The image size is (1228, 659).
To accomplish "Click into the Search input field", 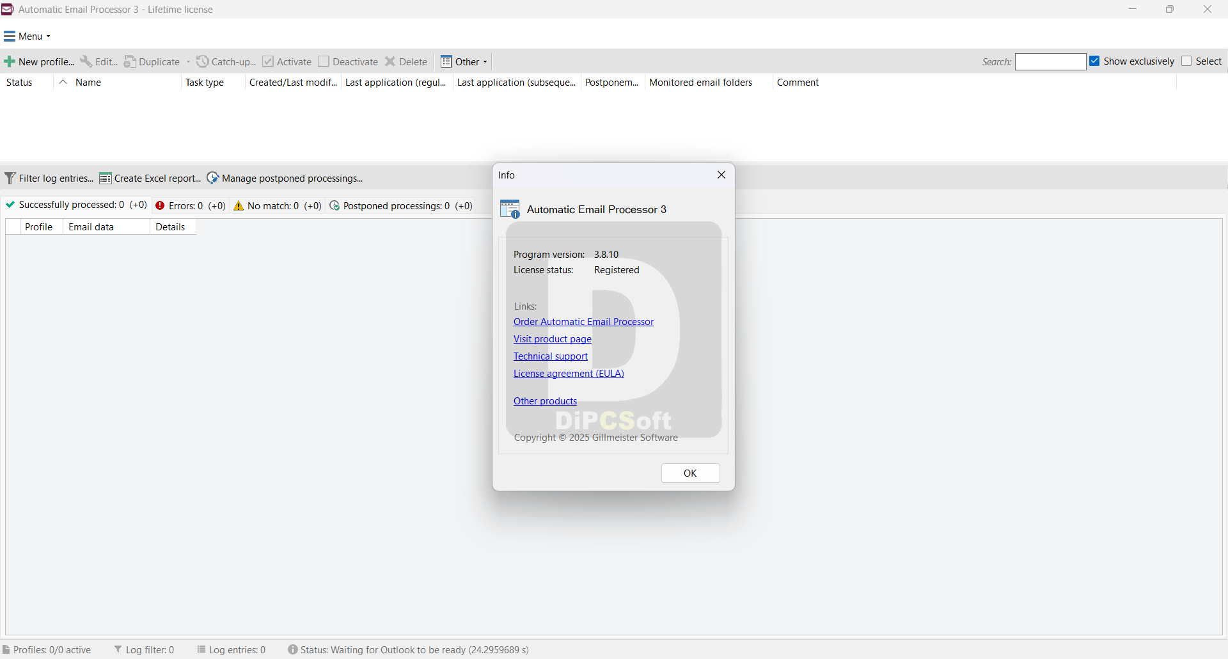I will coord(1050,61).
